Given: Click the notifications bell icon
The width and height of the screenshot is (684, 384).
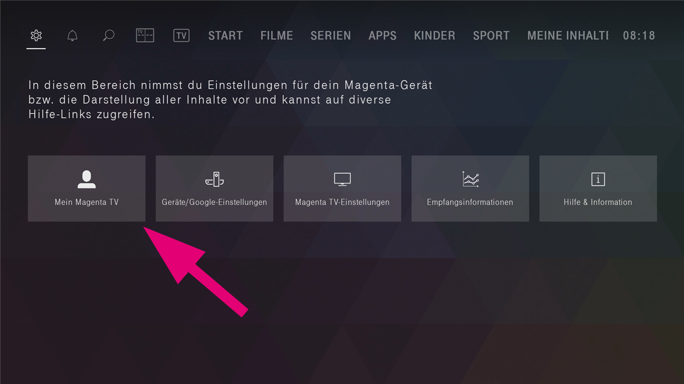Looking at the screenshot, I should (x=72, y=35).
